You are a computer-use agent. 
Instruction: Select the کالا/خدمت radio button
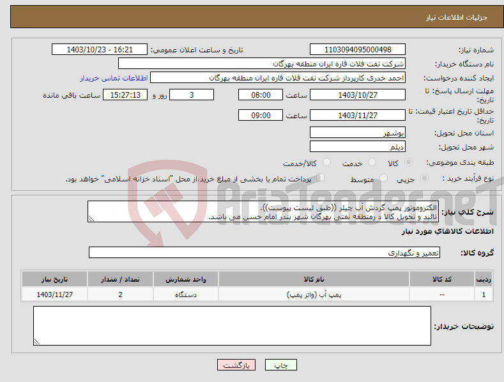(x=326, y=162)
